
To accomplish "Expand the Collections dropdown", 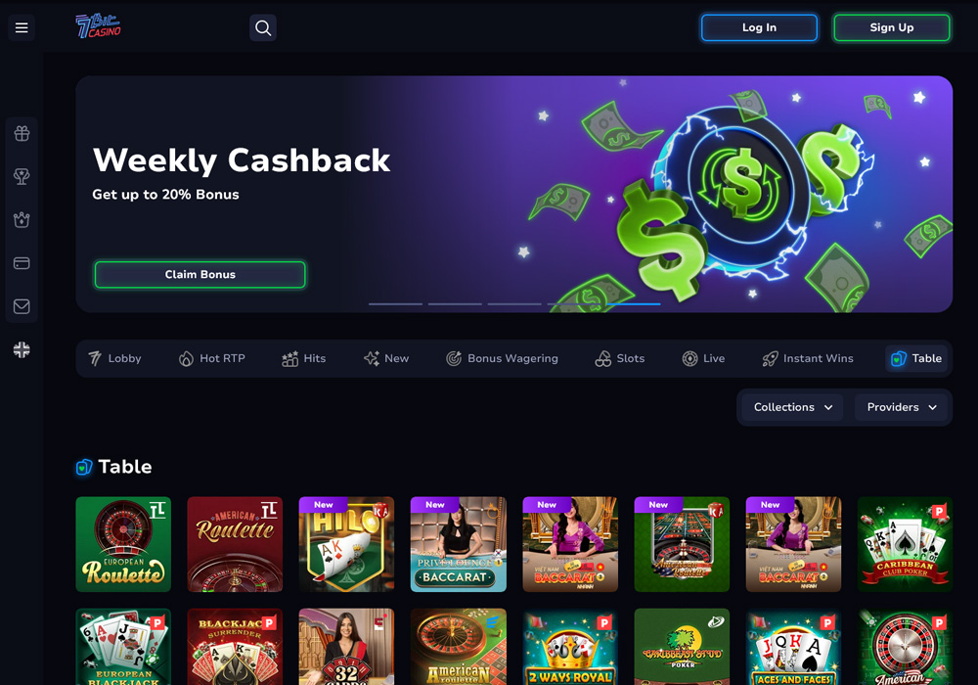I will [792, 407].
